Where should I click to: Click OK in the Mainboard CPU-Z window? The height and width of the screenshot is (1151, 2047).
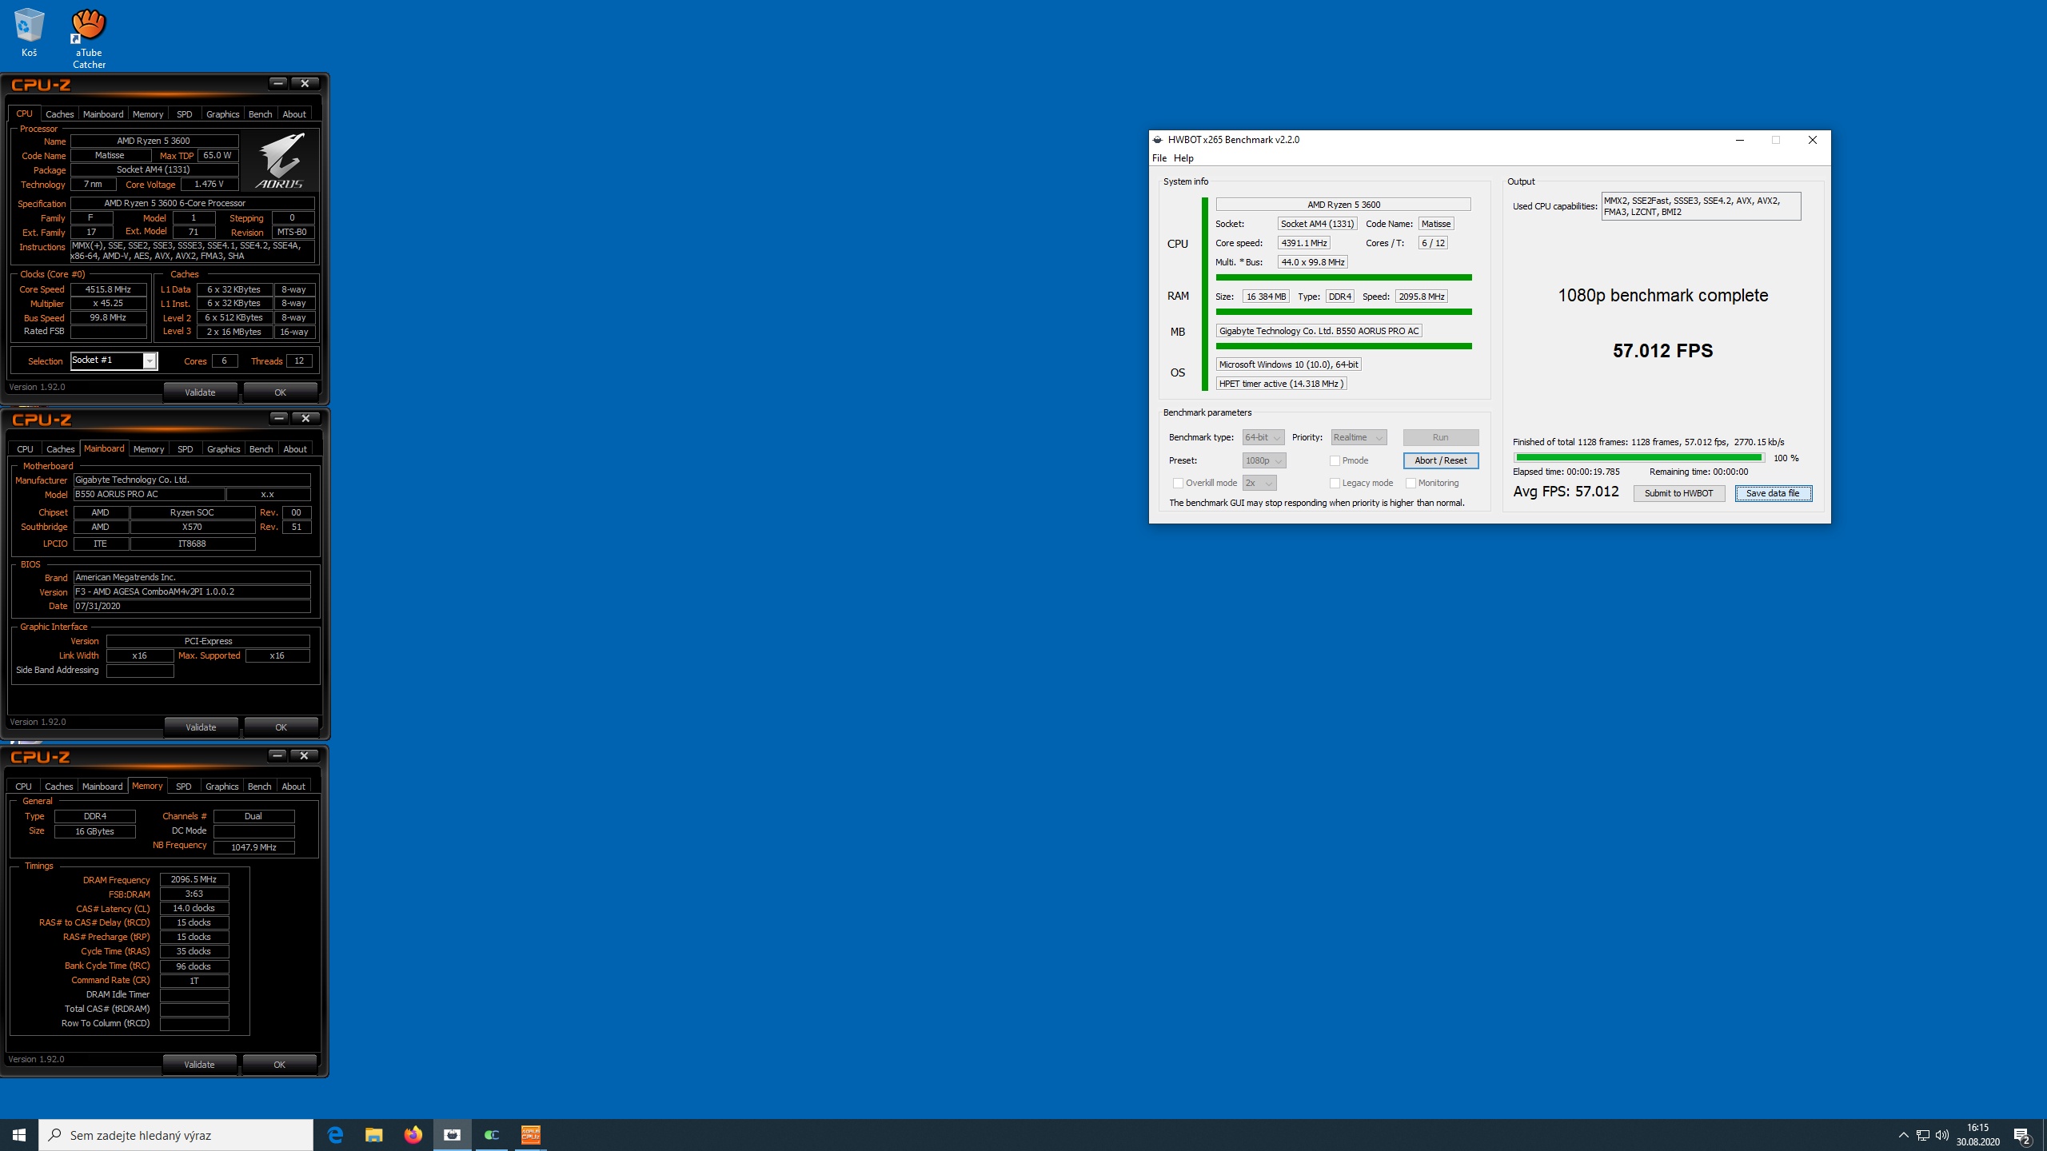point(281,727)
